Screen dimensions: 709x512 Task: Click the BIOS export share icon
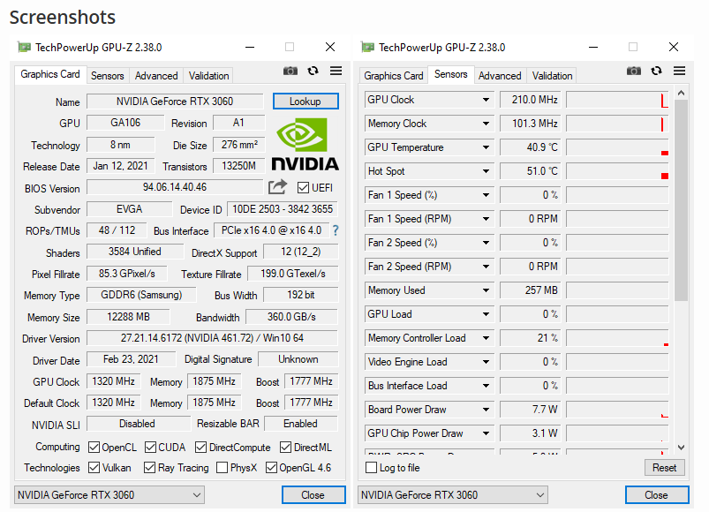click(277, 186)
